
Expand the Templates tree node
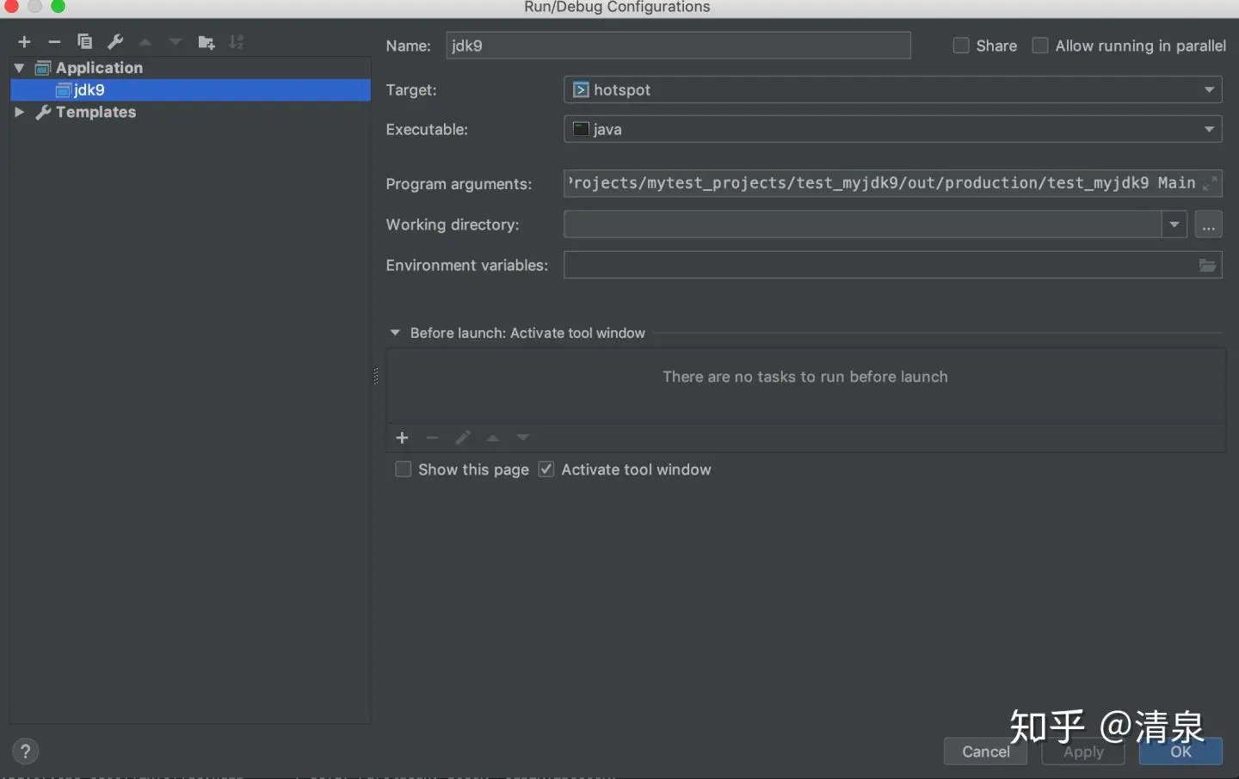19,112
